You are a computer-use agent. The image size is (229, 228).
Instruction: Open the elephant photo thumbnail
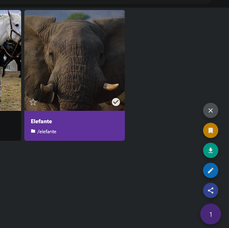tap(75, 60)
